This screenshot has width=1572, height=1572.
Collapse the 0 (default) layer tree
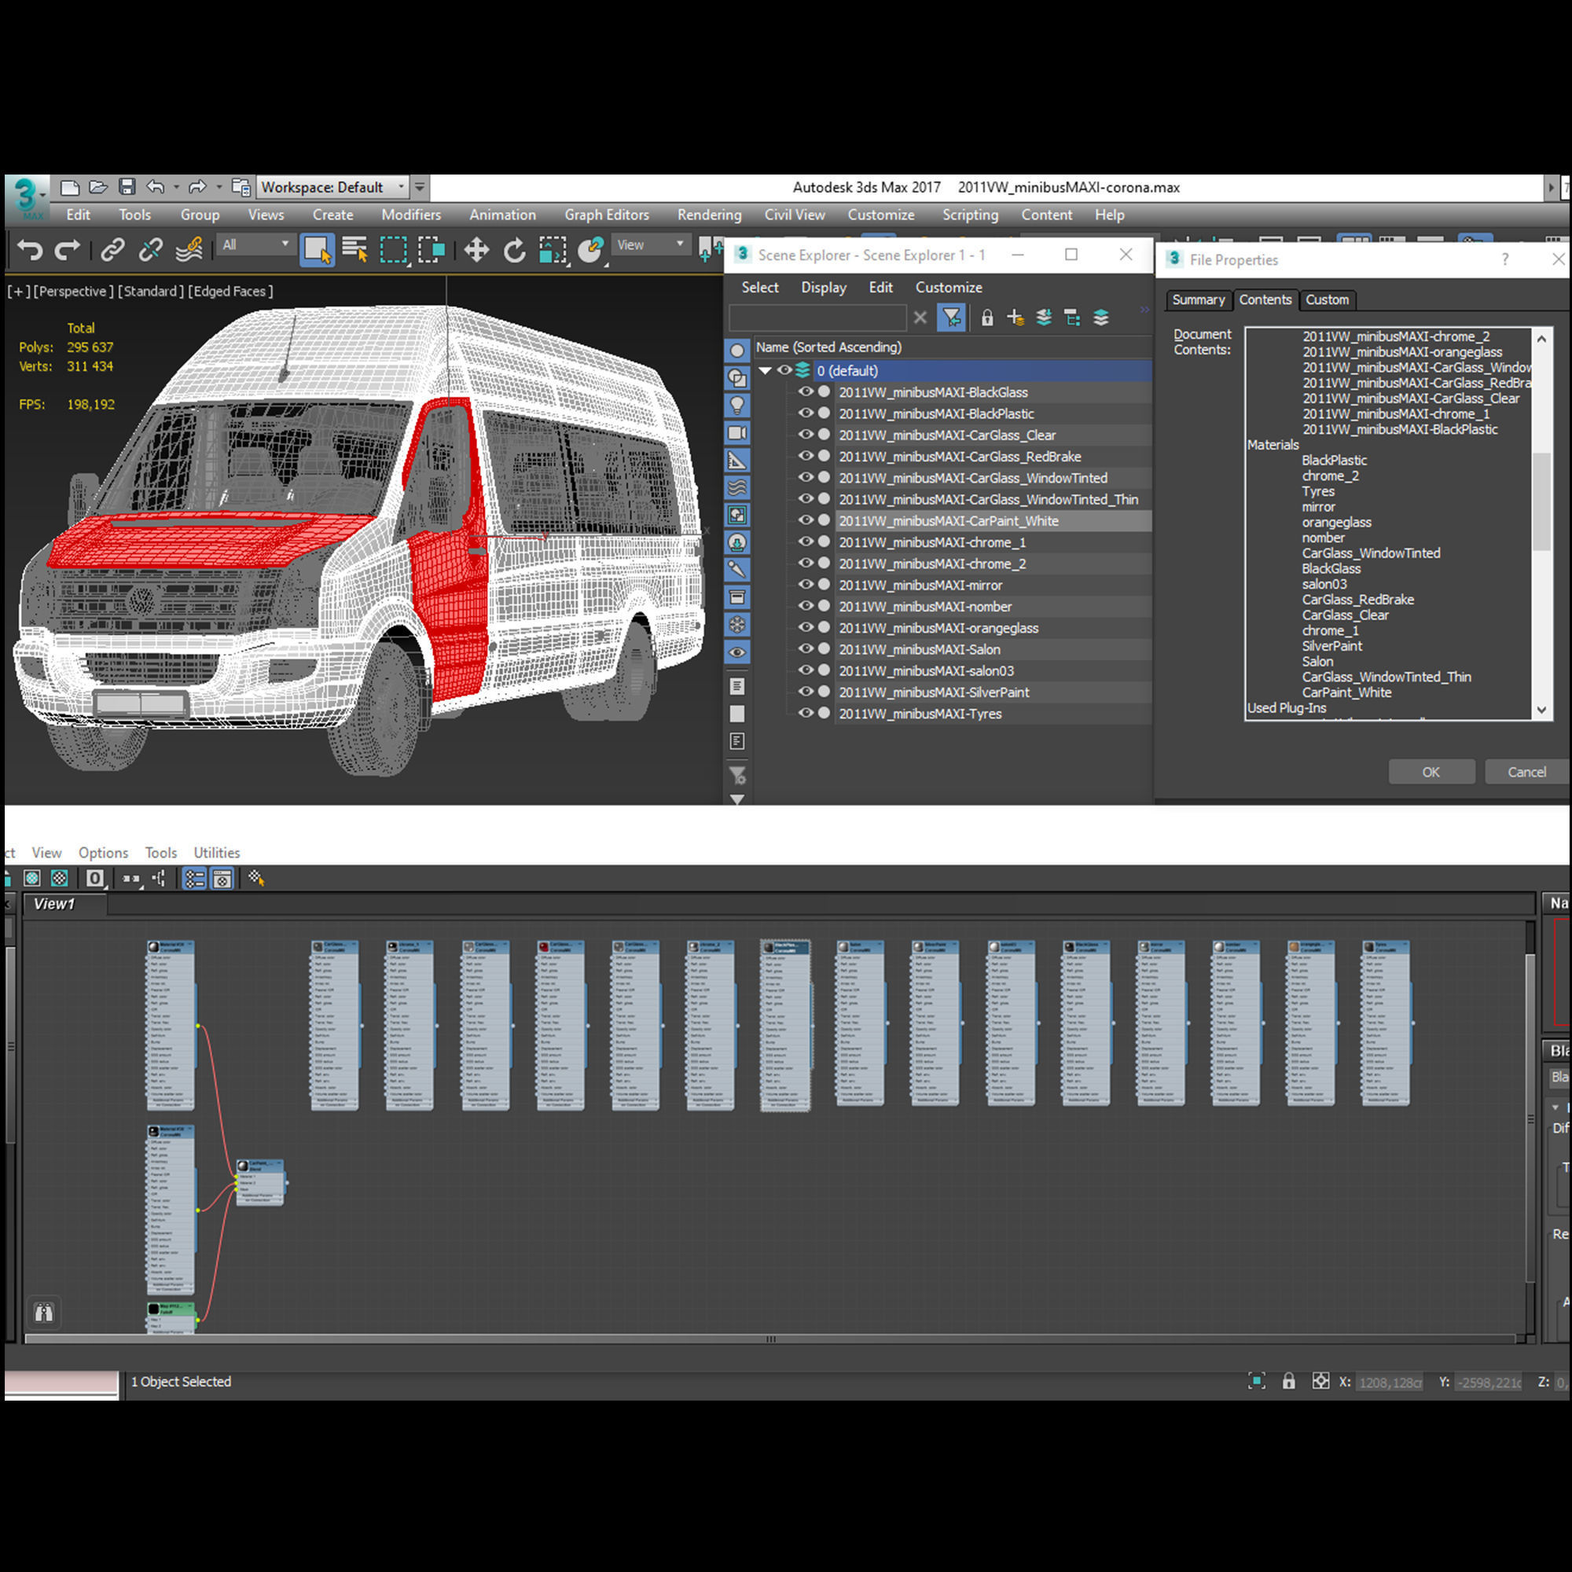[765, 371]
